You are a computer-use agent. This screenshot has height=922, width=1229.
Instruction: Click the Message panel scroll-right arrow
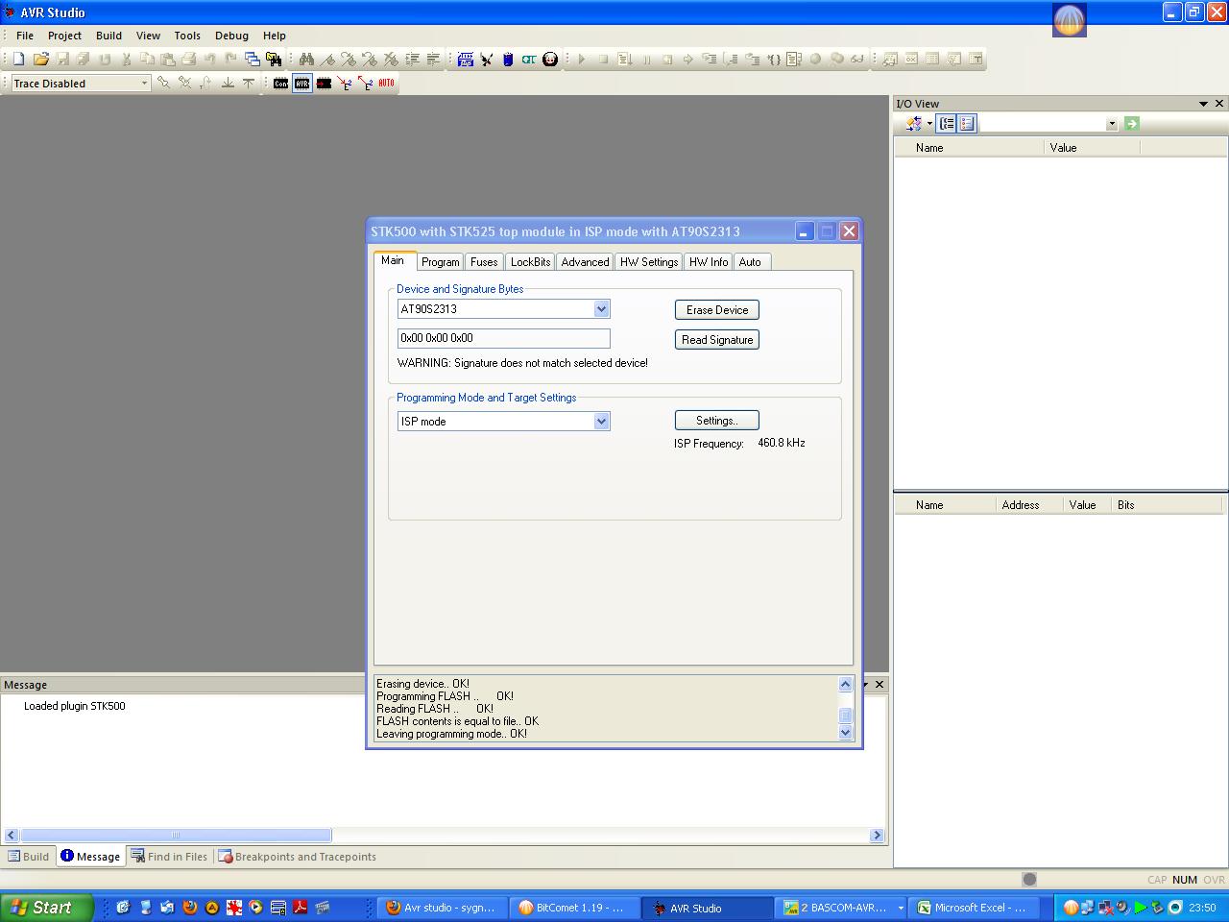(x=876, y=836)
